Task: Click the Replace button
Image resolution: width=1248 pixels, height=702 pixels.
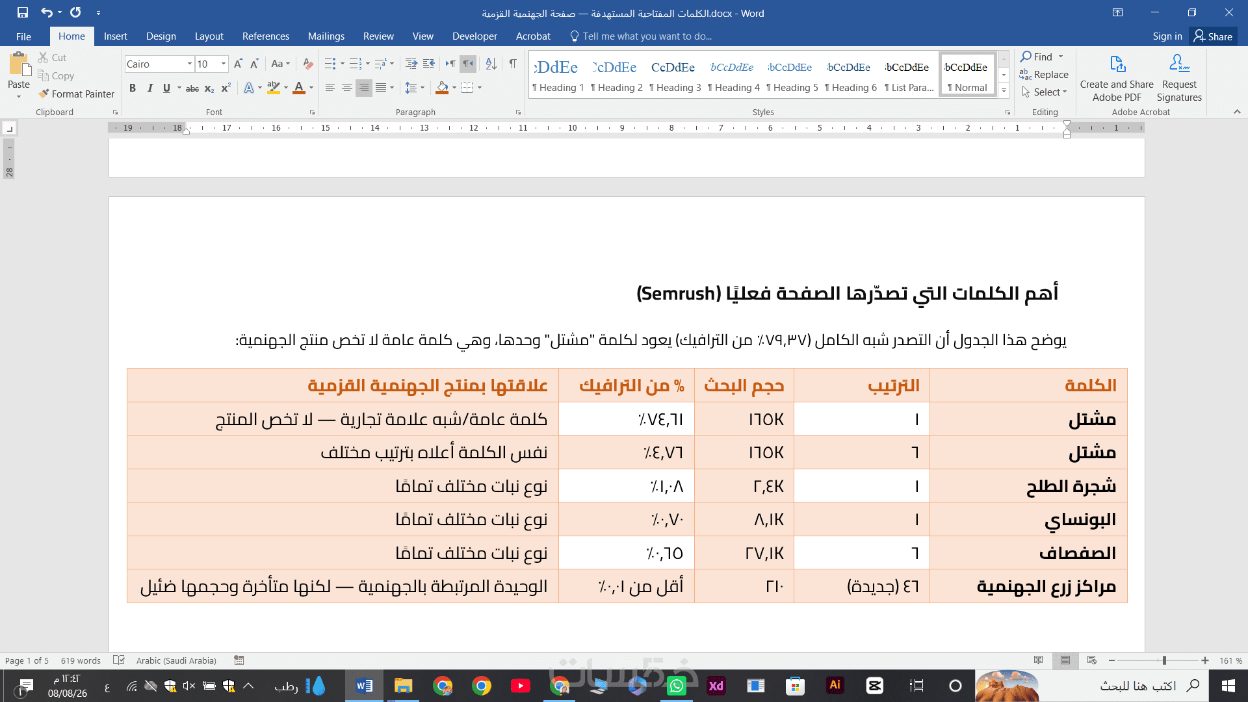Action: tap(1044, 75)
